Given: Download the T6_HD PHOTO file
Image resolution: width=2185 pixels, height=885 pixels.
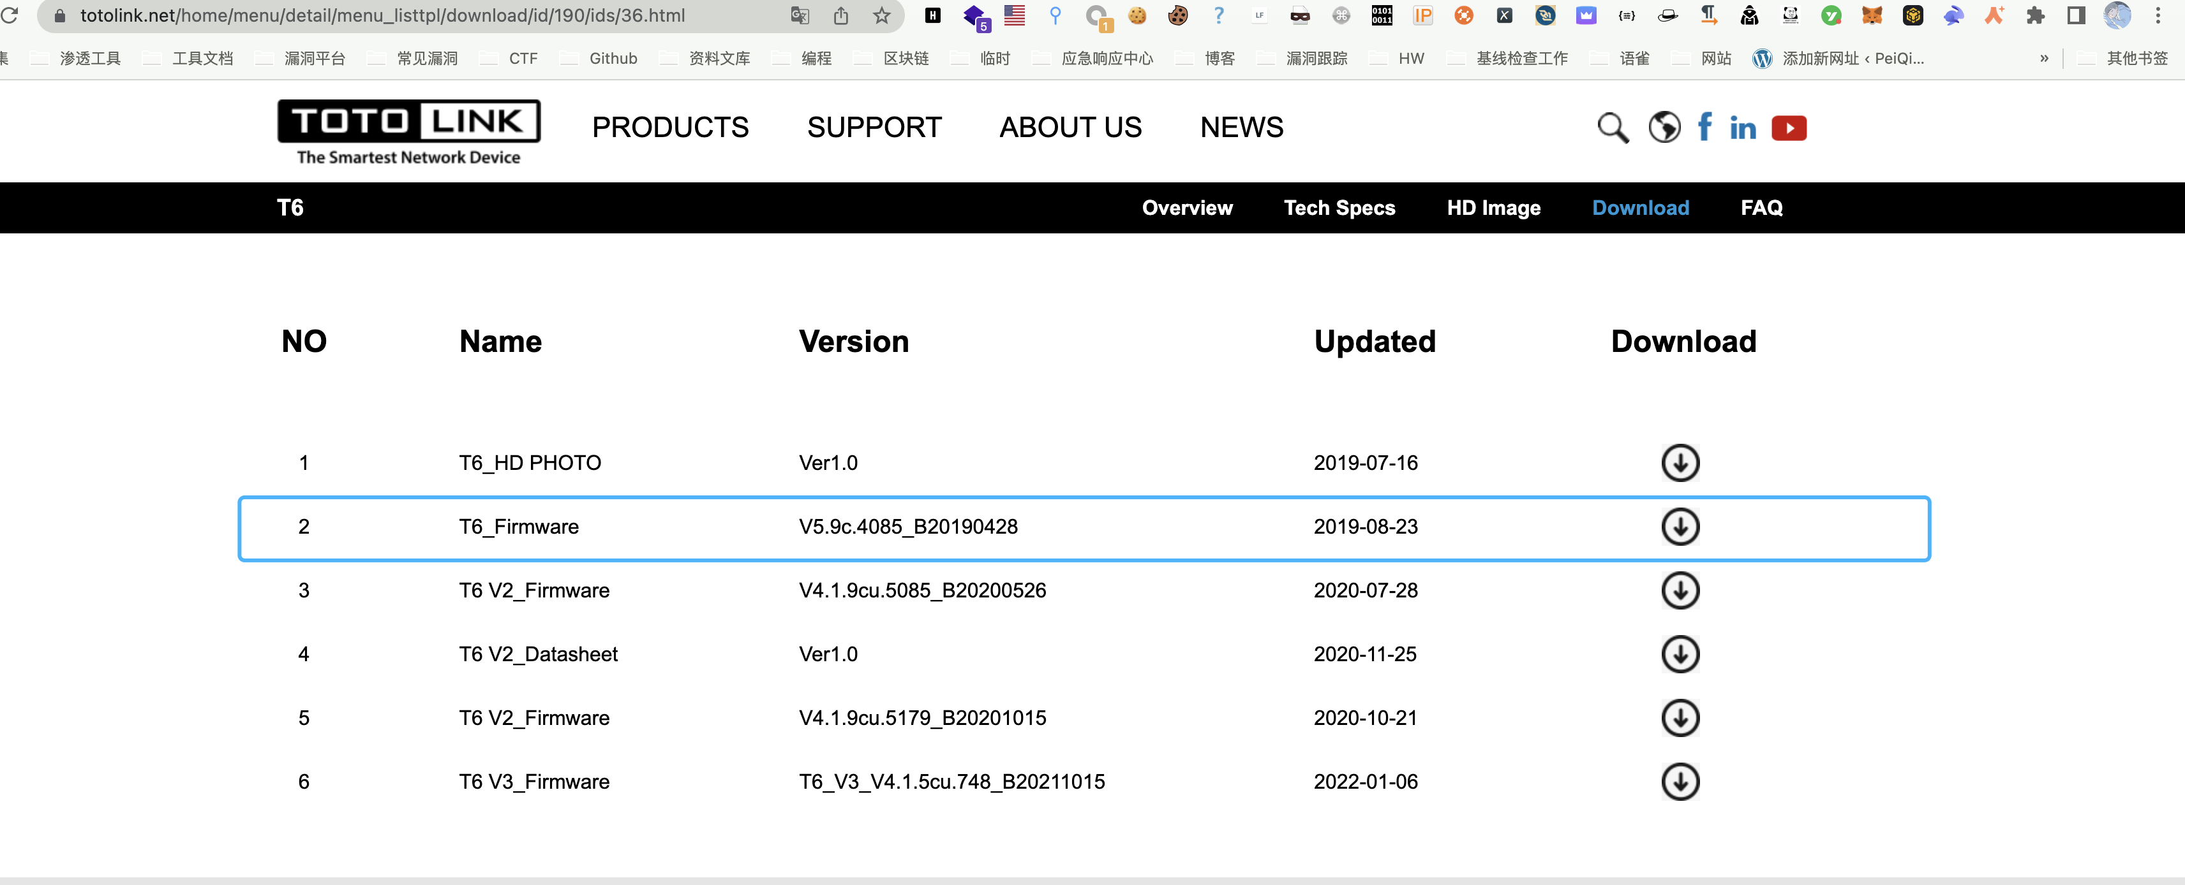Looking at the screenshot, I should [1680, 463].
